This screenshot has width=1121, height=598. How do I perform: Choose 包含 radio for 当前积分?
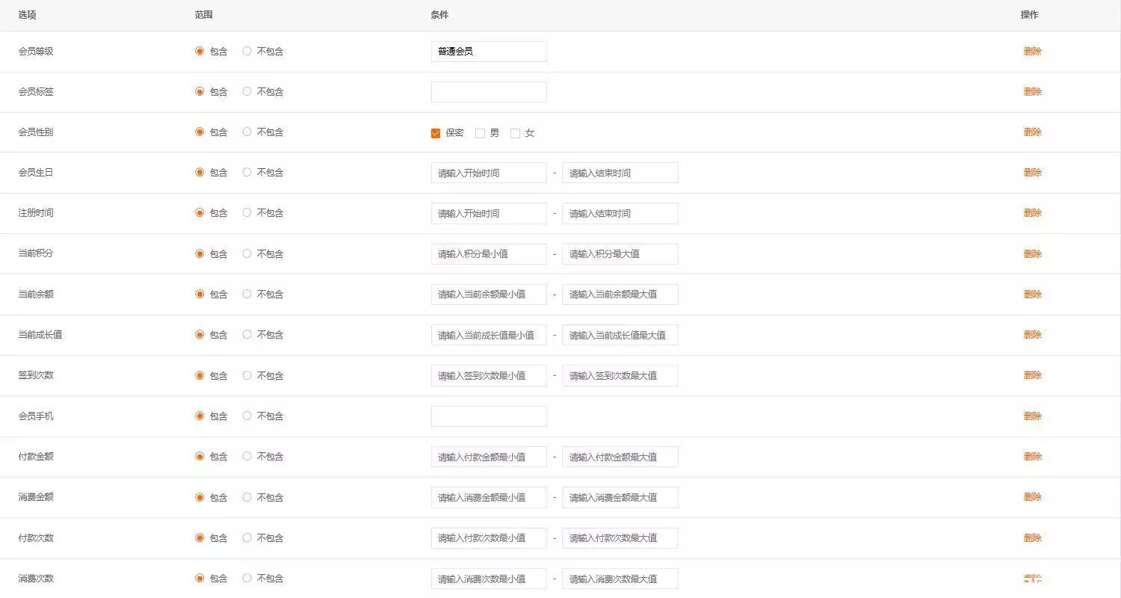click(200, 253)
